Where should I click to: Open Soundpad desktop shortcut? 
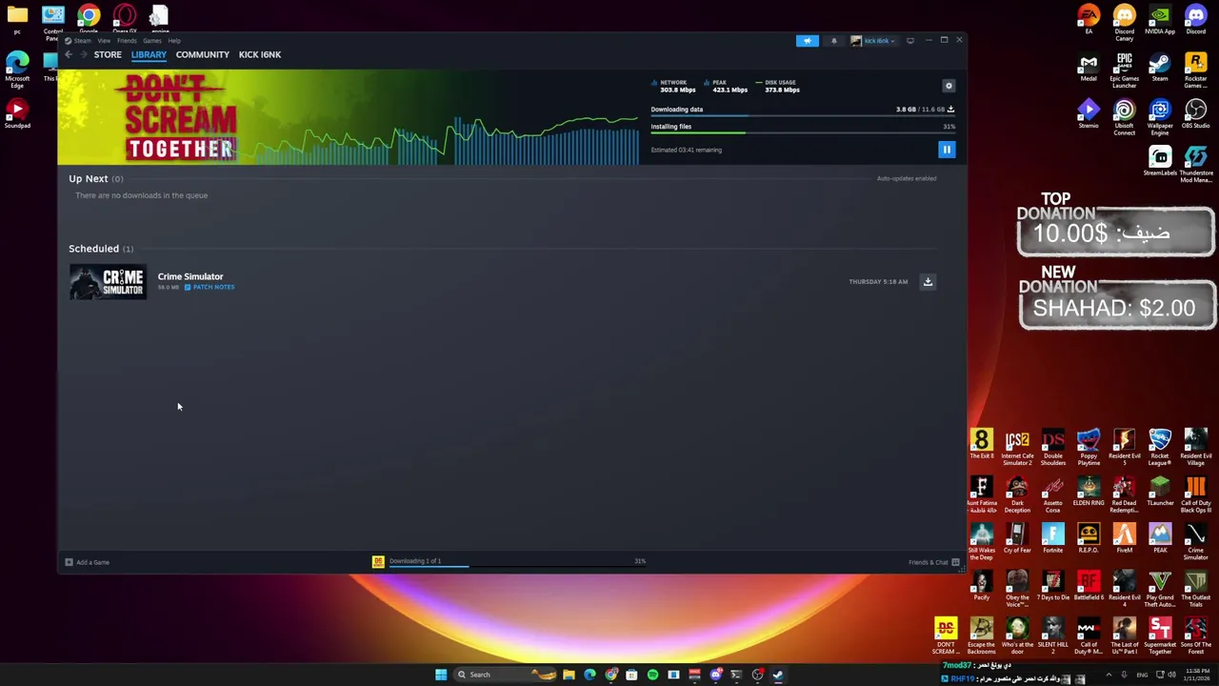click(x=17, y=113)
